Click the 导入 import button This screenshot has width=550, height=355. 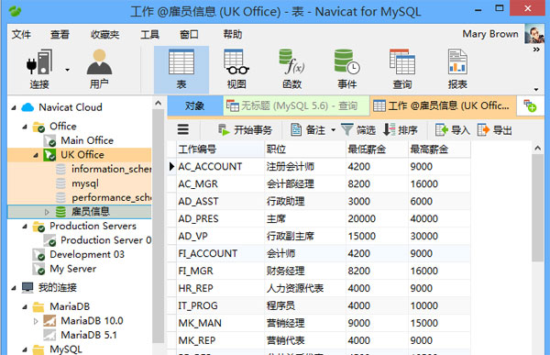tap(453, 130)
